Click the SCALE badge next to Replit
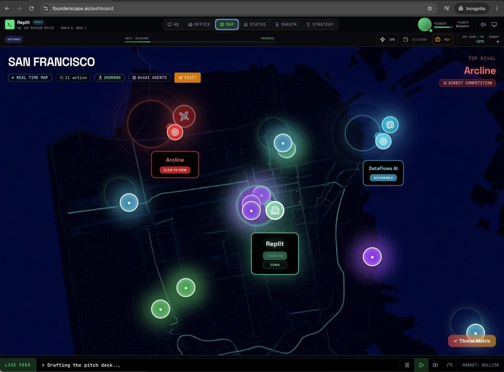The image size is (504, 372). click(38, 22)
